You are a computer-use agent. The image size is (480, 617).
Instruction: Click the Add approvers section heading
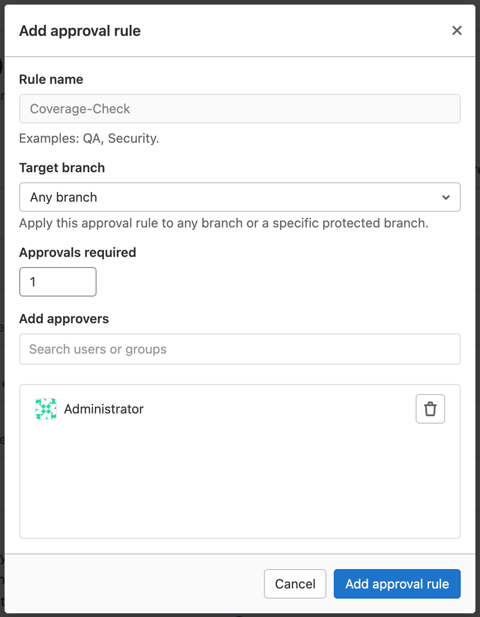[x=64, y=319]
